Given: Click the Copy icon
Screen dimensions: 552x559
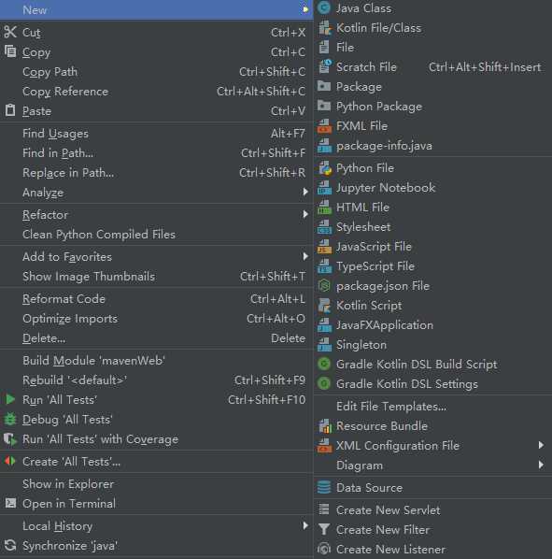Looking at the screenshot, I should 10,51.
